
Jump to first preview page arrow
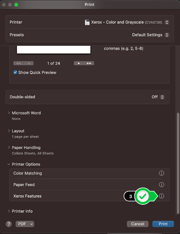[18, 63]
